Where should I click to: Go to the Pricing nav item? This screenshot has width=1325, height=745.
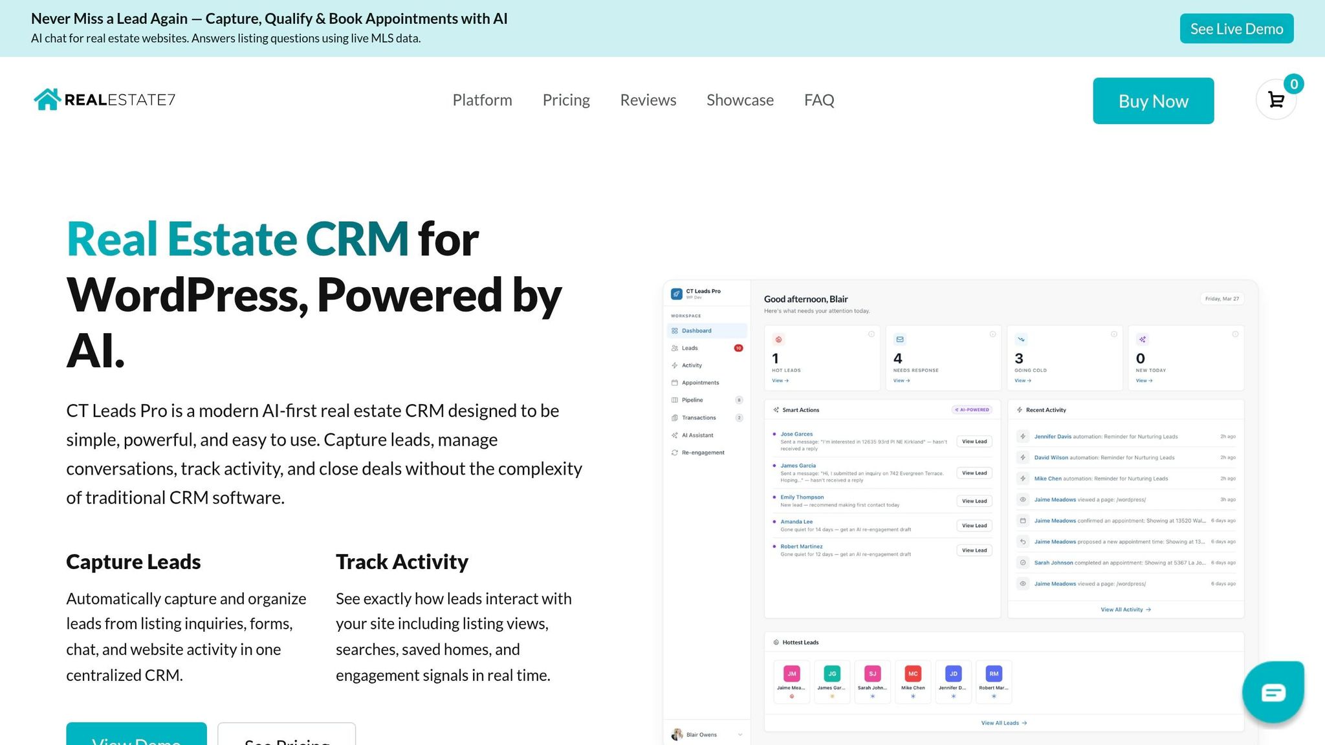[x=566, y=100]
